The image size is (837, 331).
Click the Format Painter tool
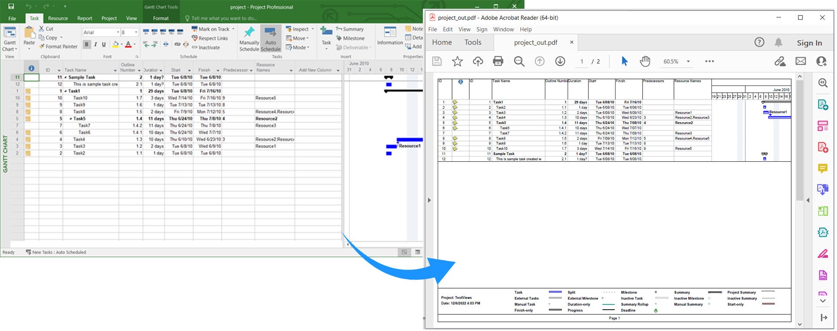click(x=58, y=47)
